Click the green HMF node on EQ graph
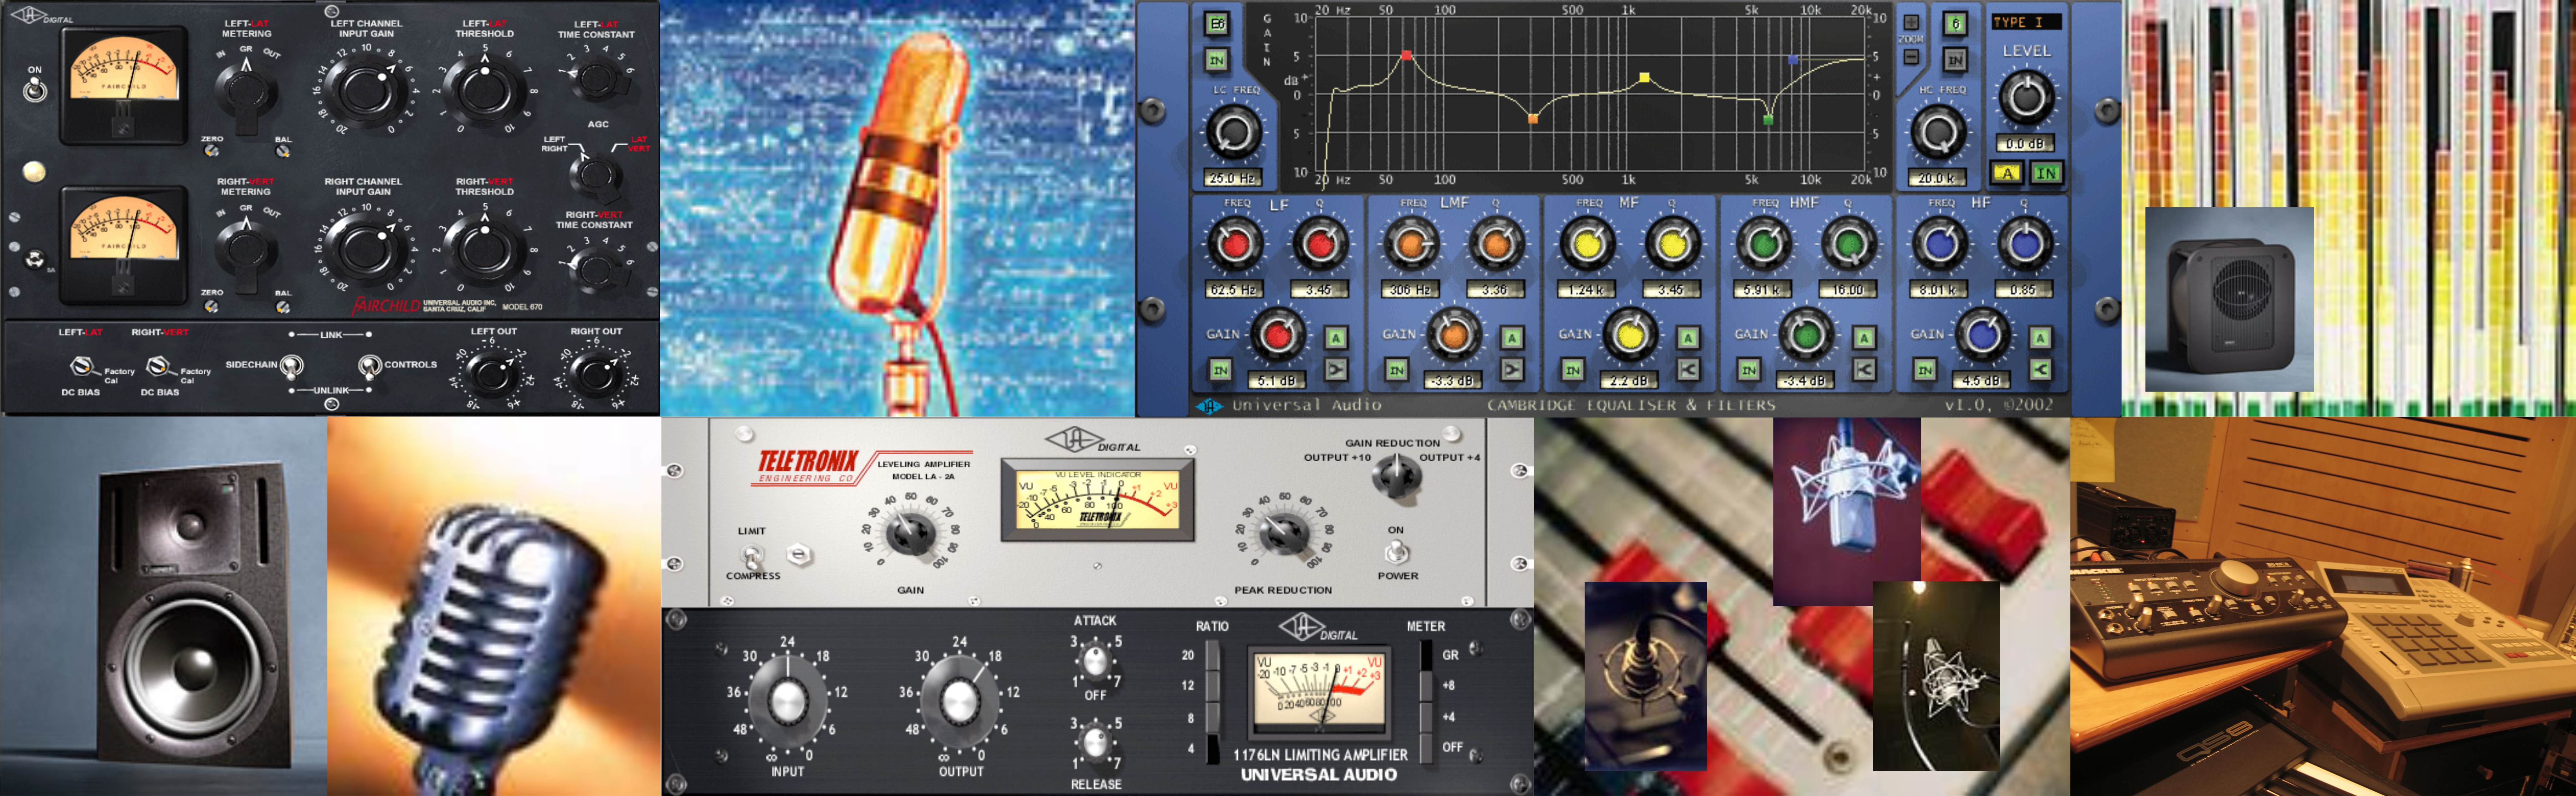Viewport: 2576px width, 796px height. click(1768, 120)
